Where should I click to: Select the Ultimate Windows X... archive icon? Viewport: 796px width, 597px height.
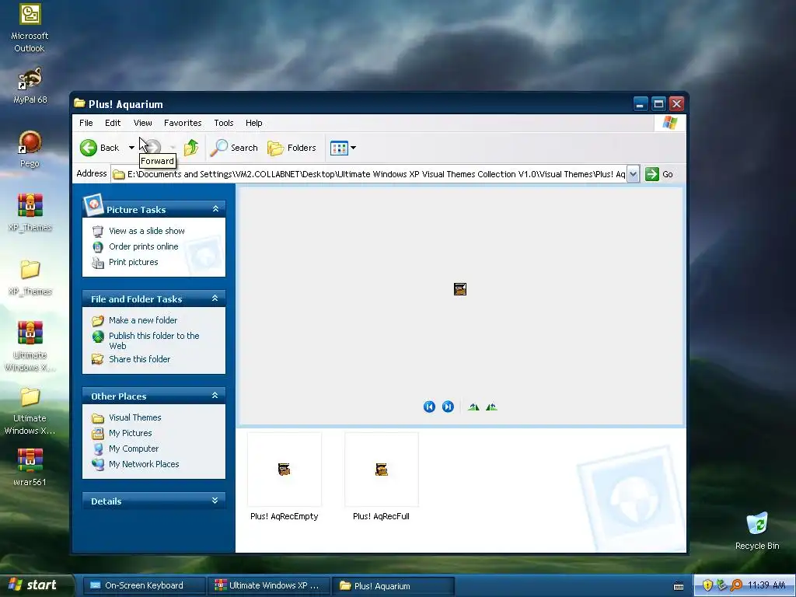30,346
